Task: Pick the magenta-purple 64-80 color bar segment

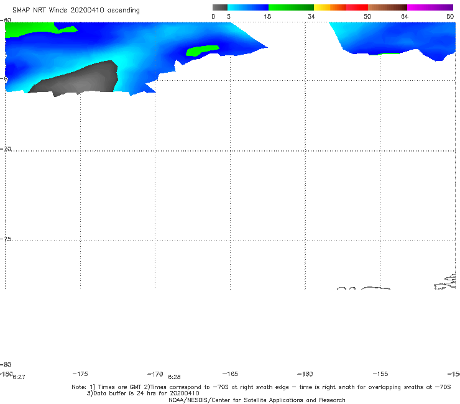Action: click(x=430, y=7)
